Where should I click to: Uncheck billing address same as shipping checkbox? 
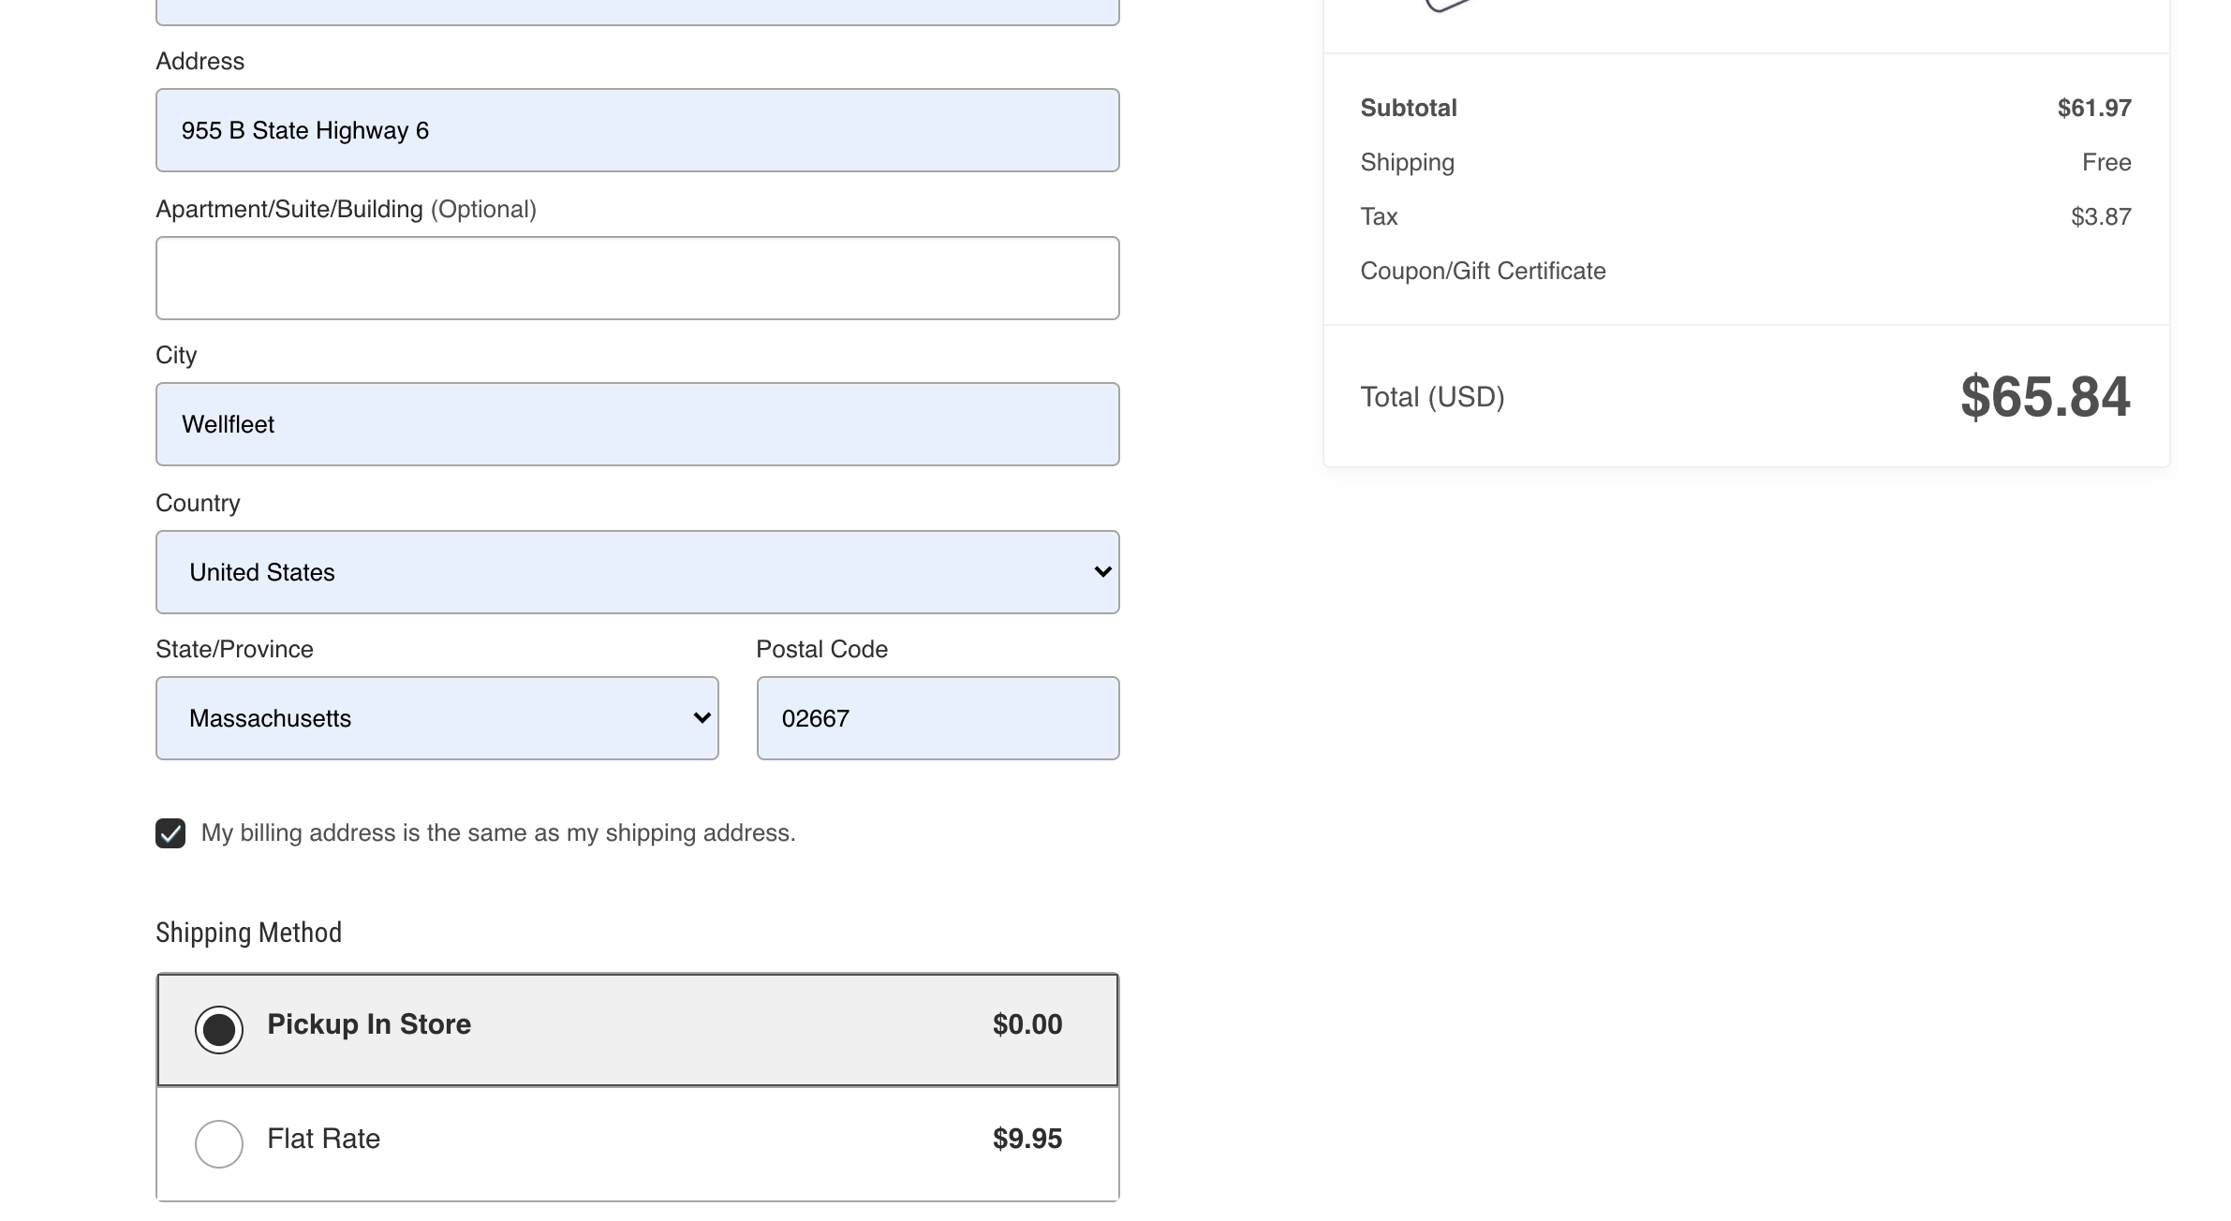[x=170, y=833]
